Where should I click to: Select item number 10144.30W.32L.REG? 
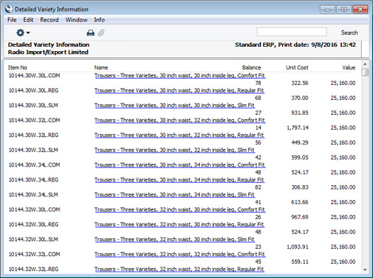(x=33, y=135)
